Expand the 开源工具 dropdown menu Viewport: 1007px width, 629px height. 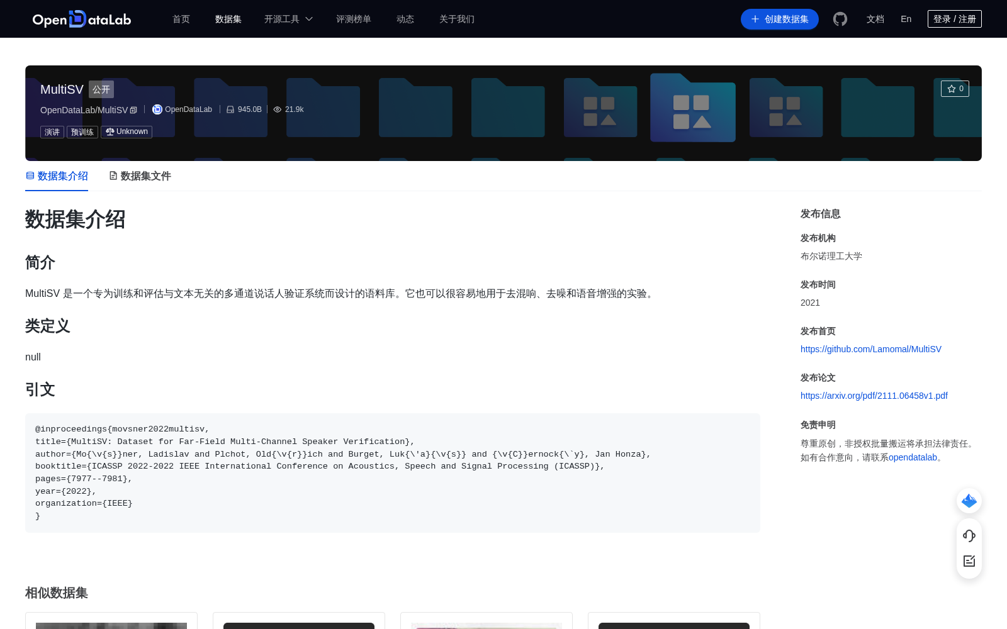(288, 19)
